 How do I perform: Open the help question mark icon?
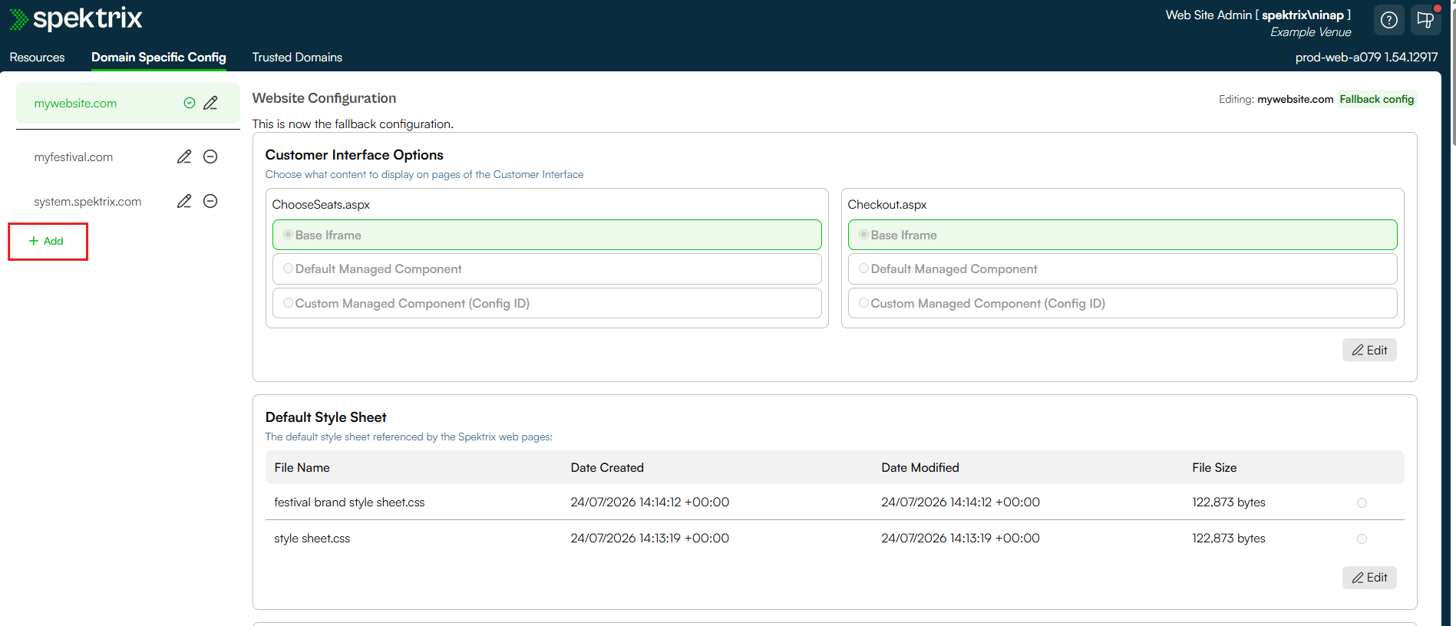coord(1388,20)
